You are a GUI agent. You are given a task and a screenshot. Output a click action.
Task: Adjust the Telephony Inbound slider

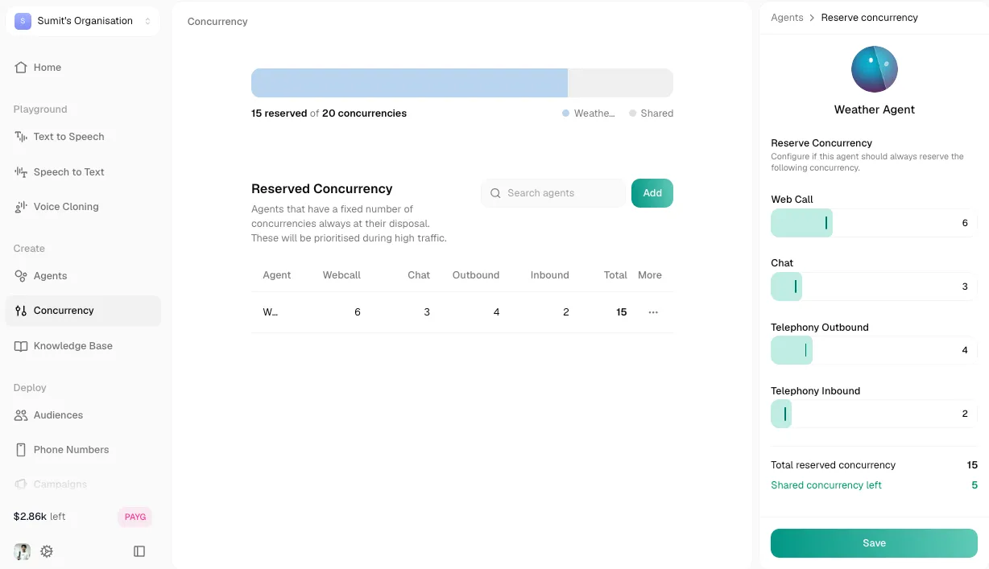coord(785,414)
